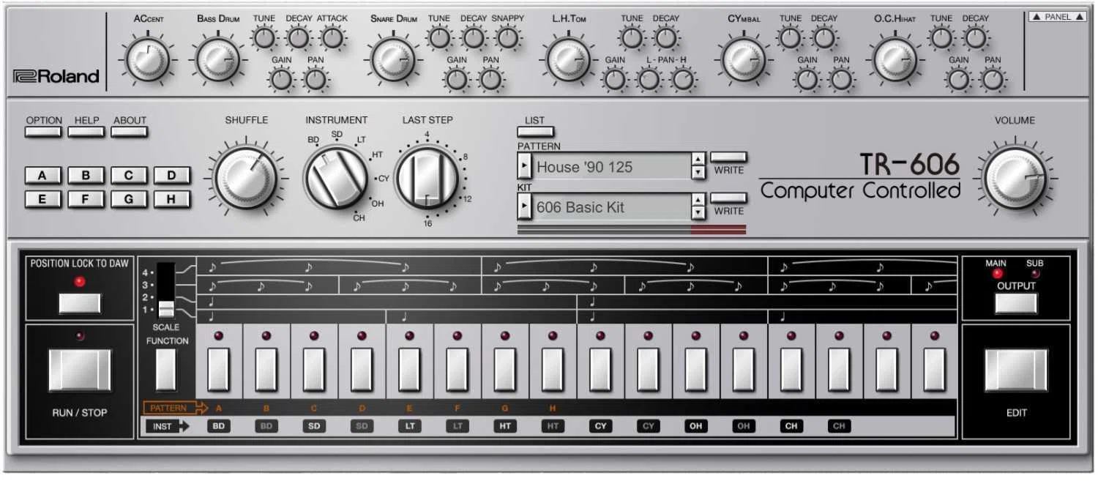Open the Edit panel
This screenshot has height=481, width=1098.
pos(1016,370)
